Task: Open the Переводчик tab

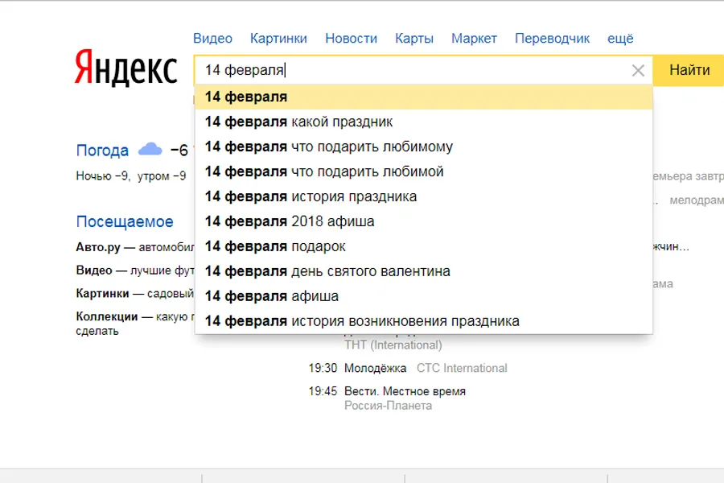Action: [x=552, y=39]
